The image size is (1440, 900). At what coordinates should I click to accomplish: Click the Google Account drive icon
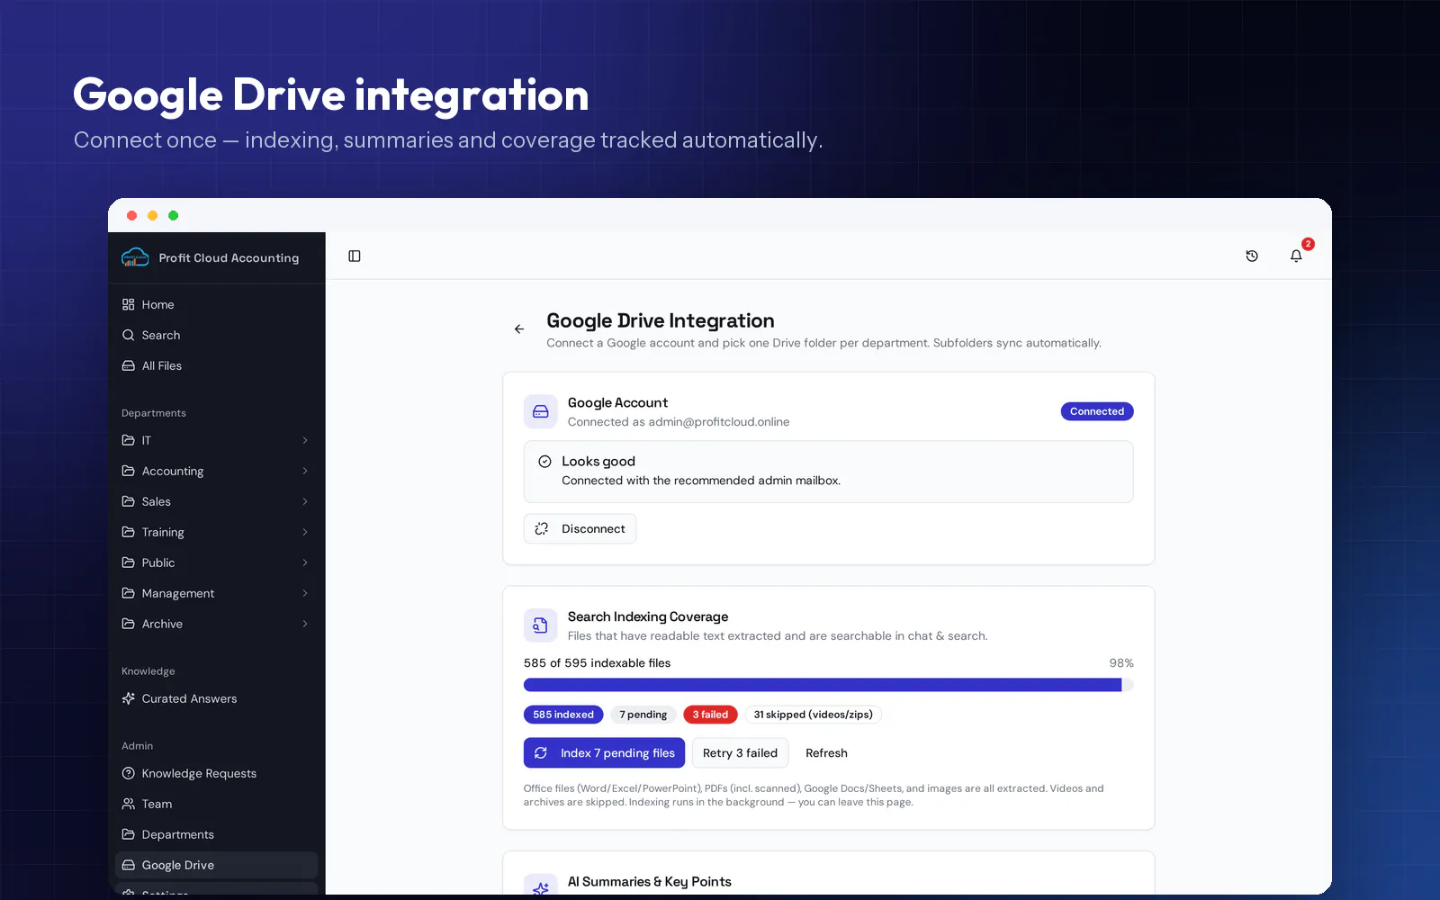[x=541, y=412]
